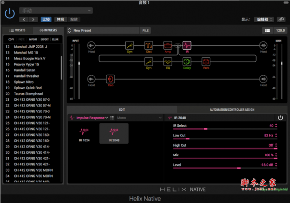Select the Amp block in the signal chain
Screen dimensions: 290x203
pos(168,45)
